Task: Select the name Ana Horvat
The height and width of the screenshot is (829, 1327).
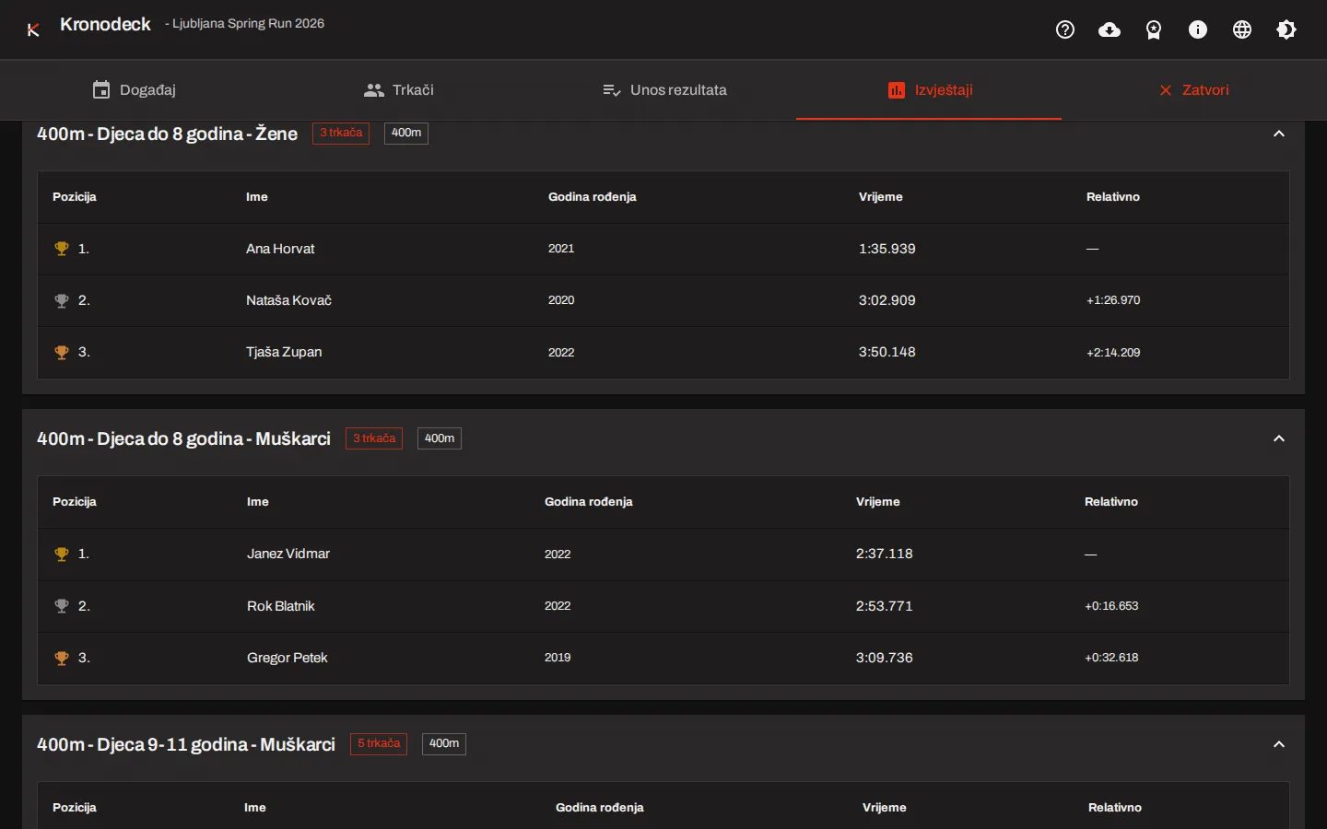Action: tap(280, 249)
